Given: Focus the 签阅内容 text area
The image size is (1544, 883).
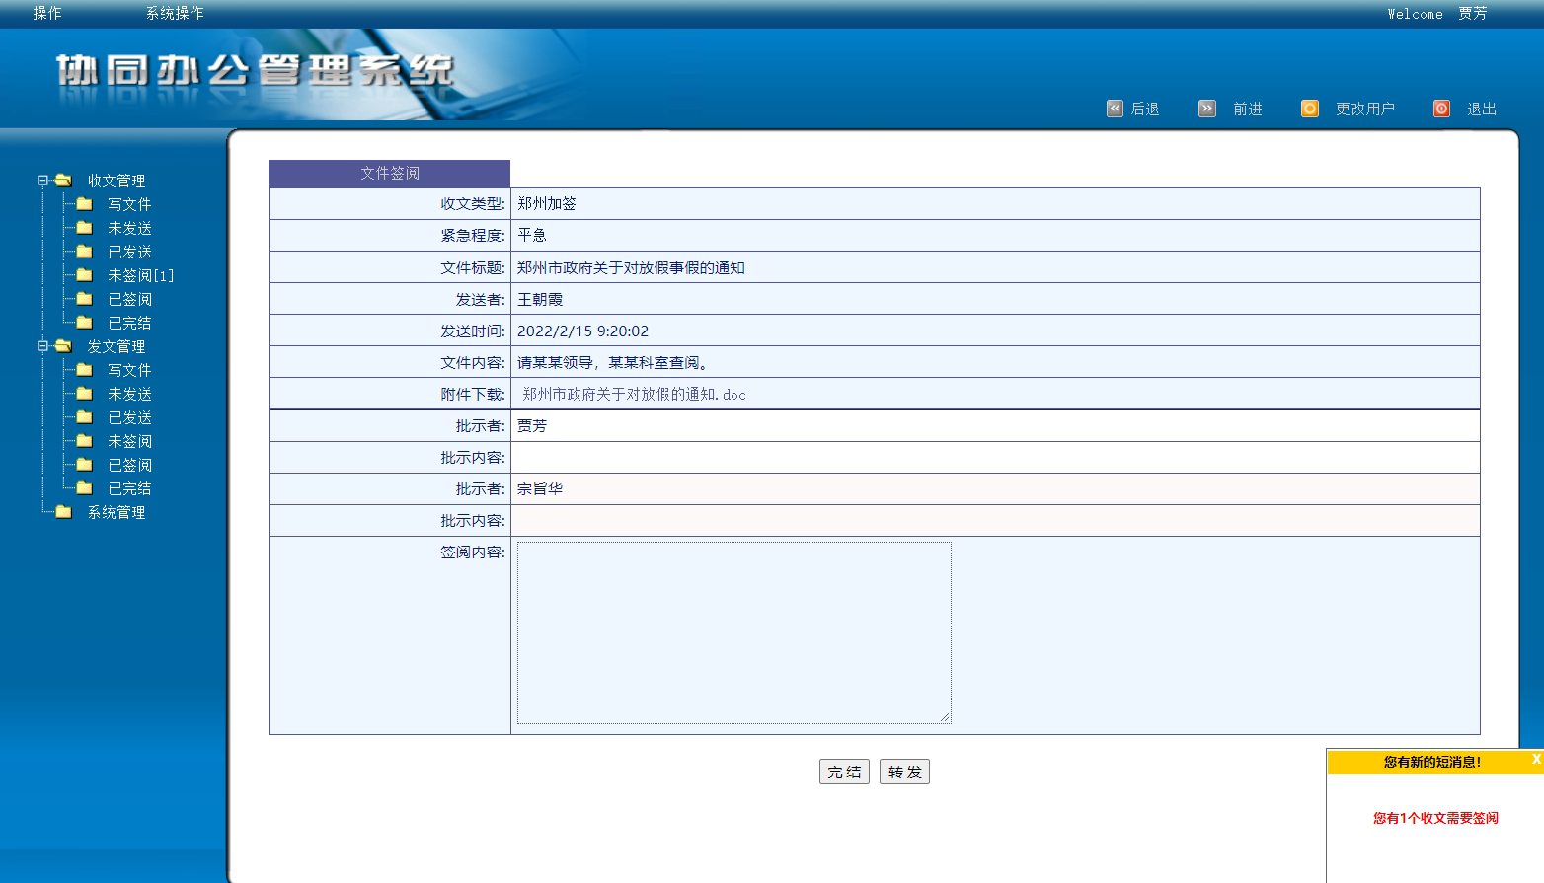Looking at the screenshot, I should coord(734,632).
